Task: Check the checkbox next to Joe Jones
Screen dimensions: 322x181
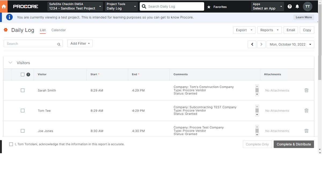Action: (x=23, y=131)
